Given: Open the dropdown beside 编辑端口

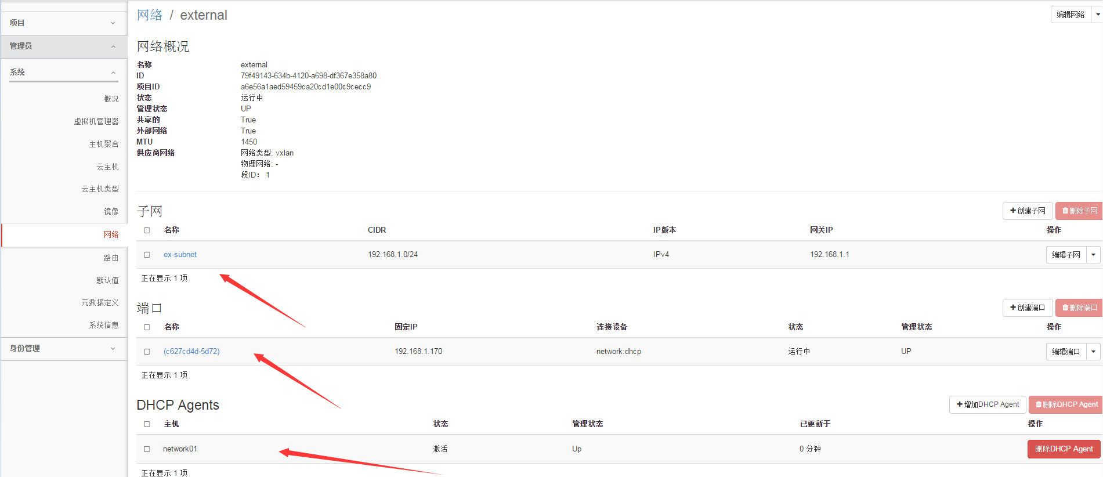Looking at the screenshot, I should click(1094, 352).
